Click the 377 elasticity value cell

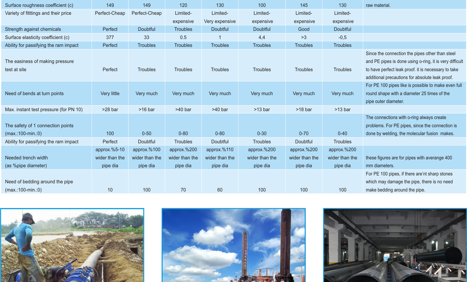click(x=110, y=37)
